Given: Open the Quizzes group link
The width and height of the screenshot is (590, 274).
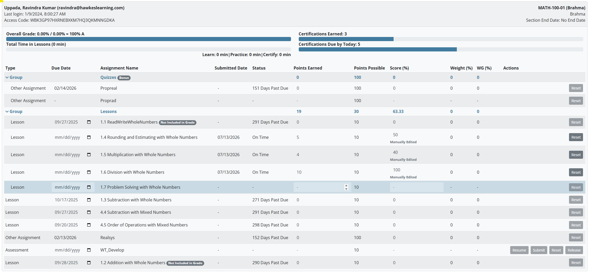Looking at the screenshot, I should click(108, 77).
